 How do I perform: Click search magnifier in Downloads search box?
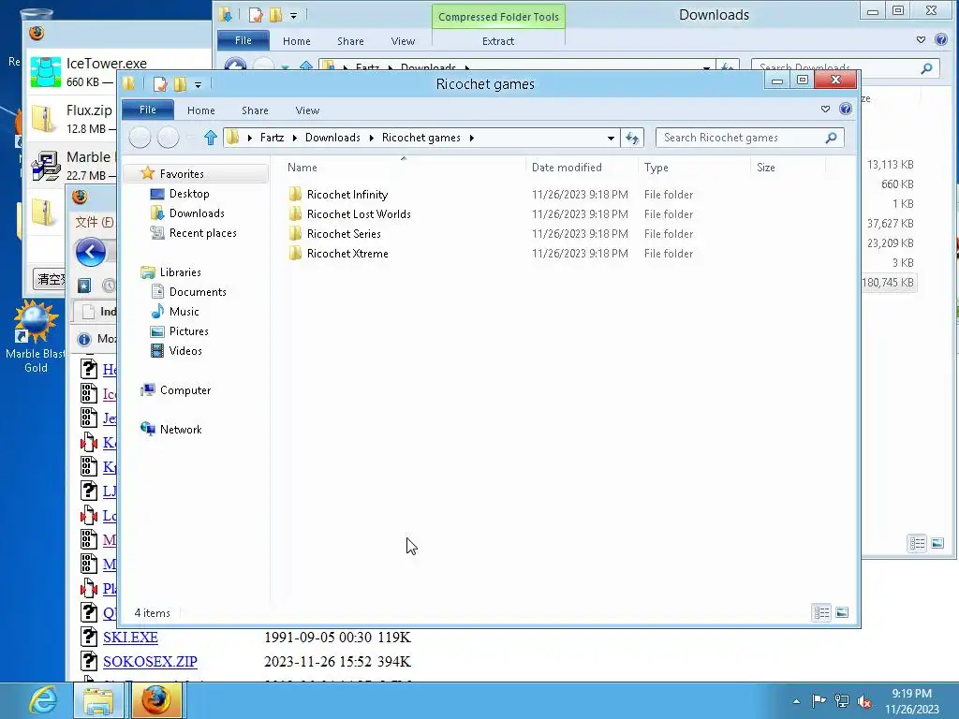click(926, 67)
